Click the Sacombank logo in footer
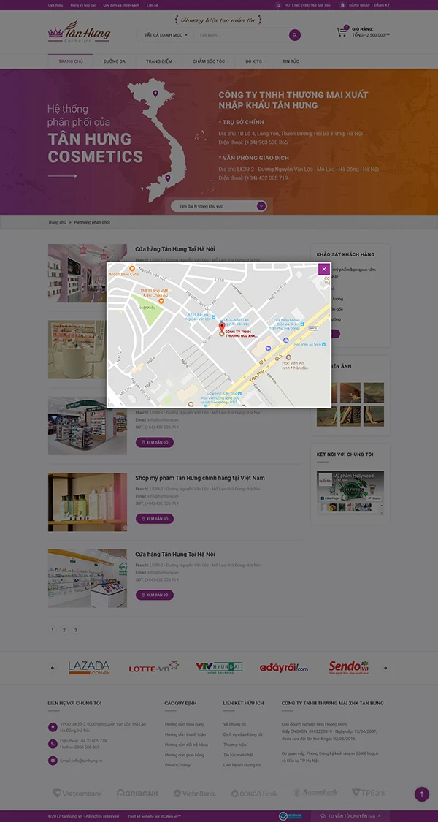438x822 pixels. [x=315, y=793]
